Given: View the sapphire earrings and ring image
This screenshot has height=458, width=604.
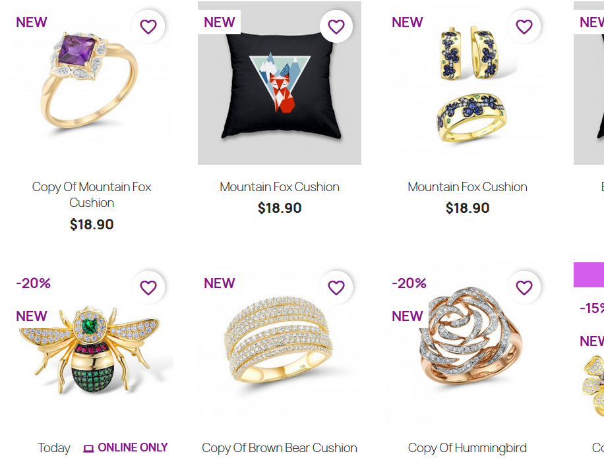Looking at the screenshot, I should point(468,83).
